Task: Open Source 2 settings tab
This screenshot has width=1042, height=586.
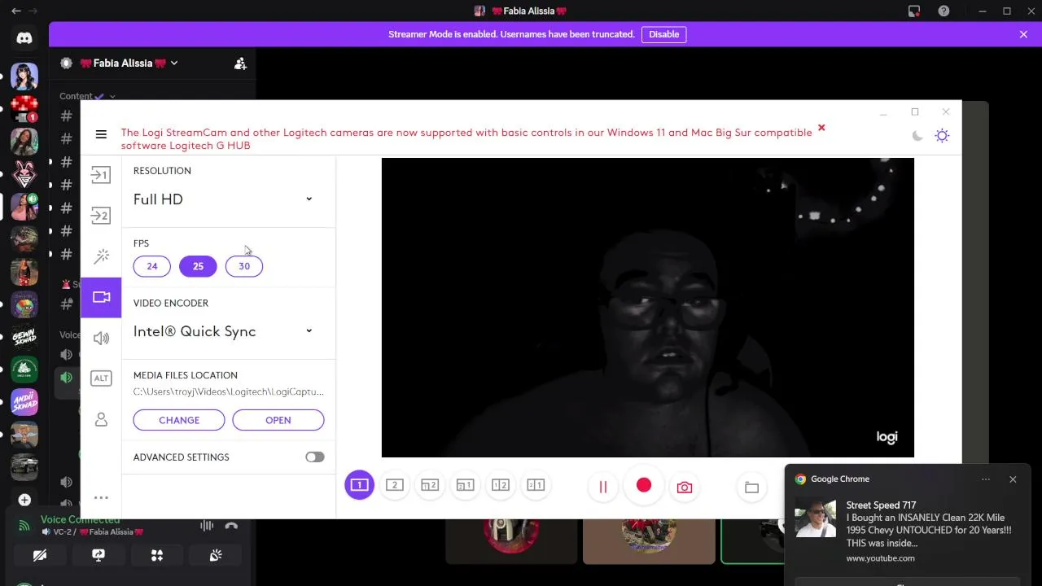Action: coord(101,216)
